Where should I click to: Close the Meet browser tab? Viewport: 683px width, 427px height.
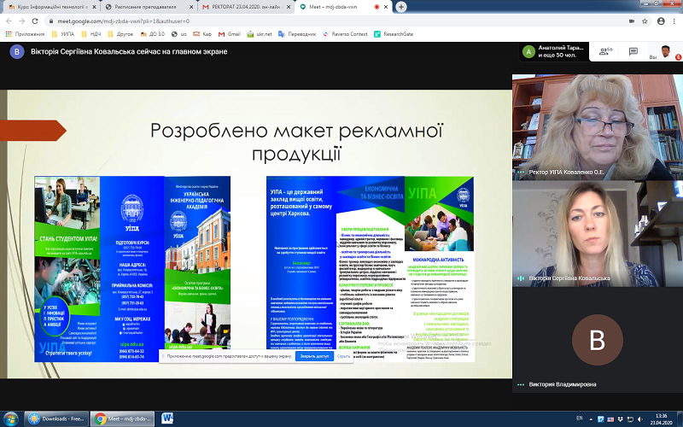click(x=386, y=7)
